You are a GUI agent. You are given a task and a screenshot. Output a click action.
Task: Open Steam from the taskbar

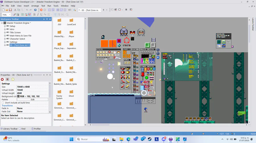coord(149,139)
